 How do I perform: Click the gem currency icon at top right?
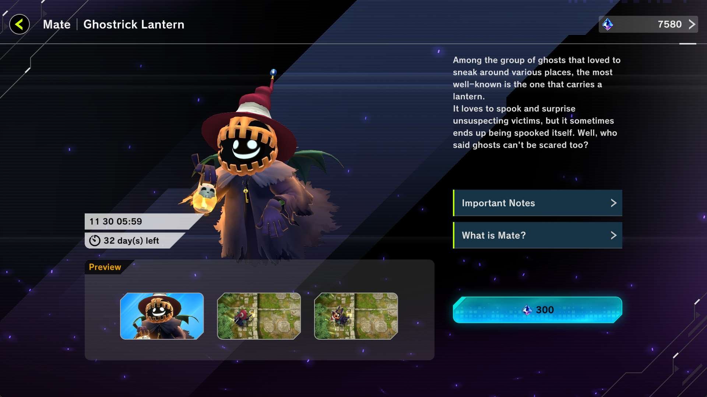coord(608,25)
